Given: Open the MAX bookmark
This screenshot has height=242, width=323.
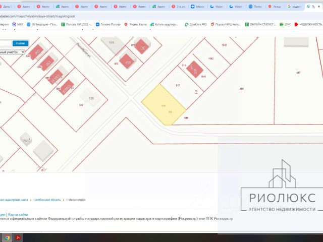Looking at the screenshot, I should [18, 25].
